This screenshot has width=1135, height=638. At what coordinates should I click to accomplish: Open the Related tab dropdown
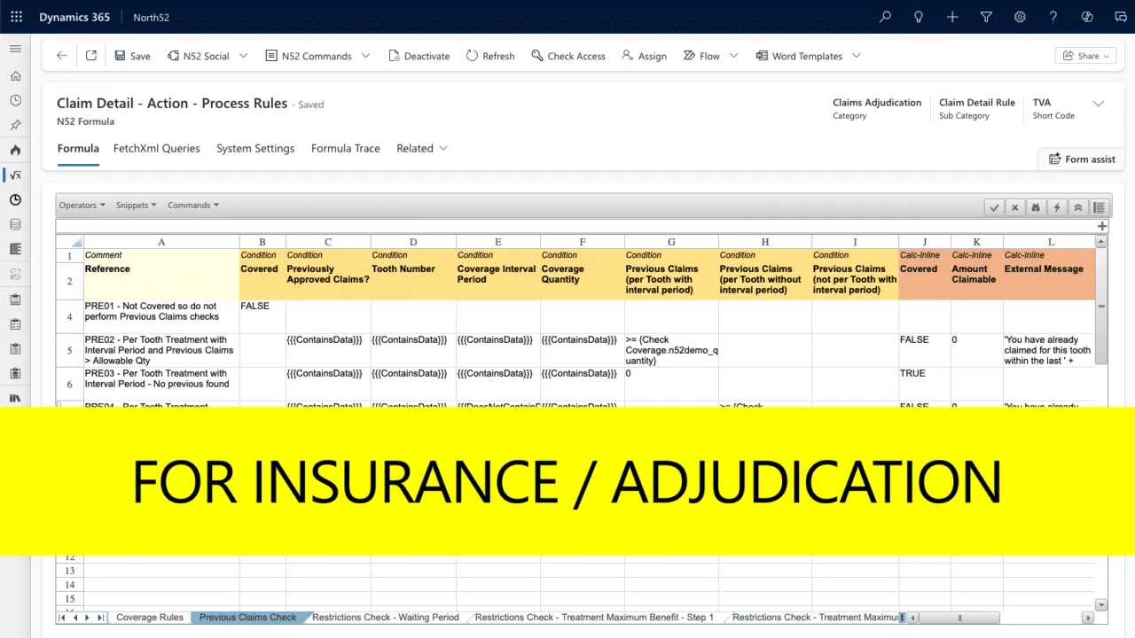(422, 149)
